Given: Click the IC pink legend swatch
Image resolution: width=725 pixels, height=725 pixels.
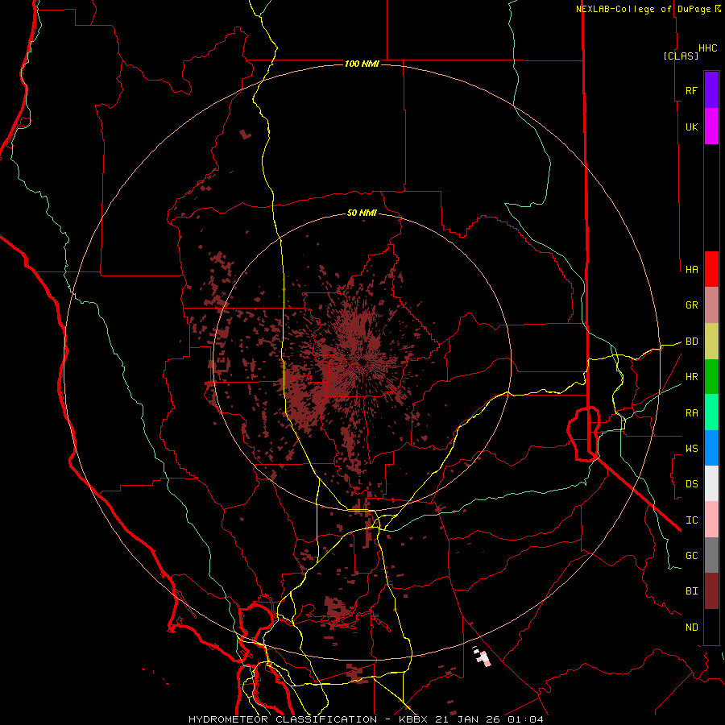Looking at the screenshot, I should coord(711,520).
